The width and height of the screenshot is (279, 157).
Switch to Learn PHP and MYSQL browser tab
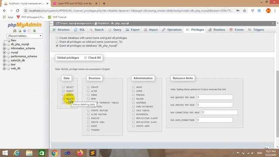click(x=75, y=3)
